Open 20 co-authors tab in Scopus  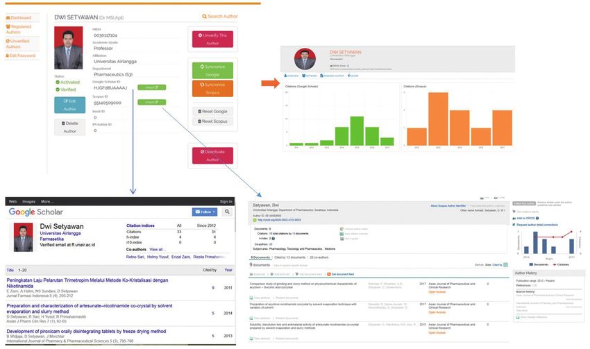point(319,257)
